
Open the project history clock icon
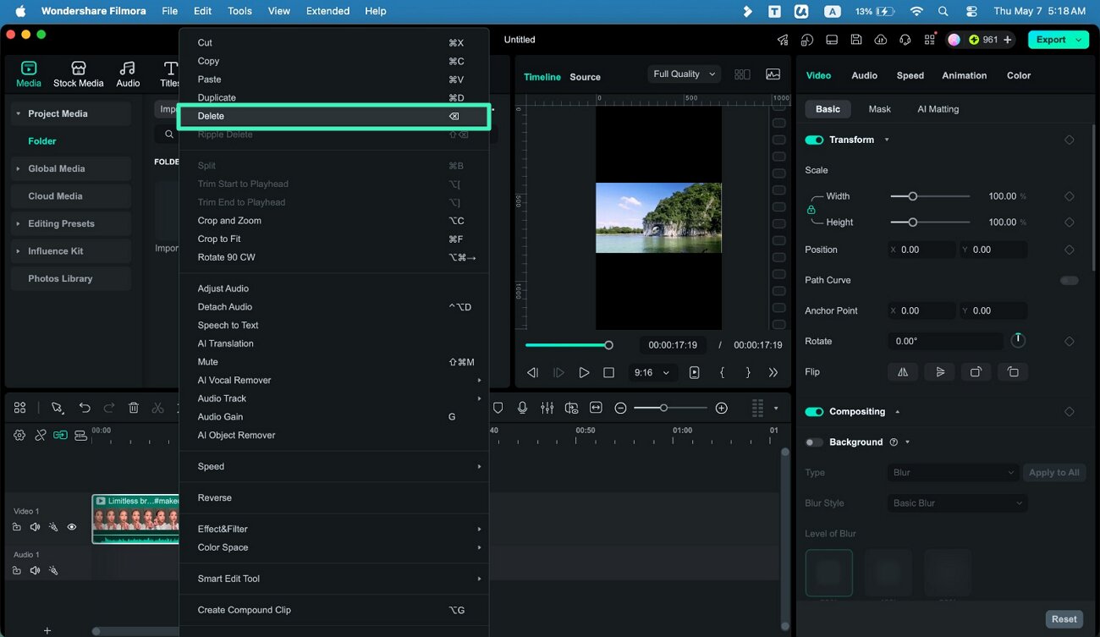click(807, 40)
